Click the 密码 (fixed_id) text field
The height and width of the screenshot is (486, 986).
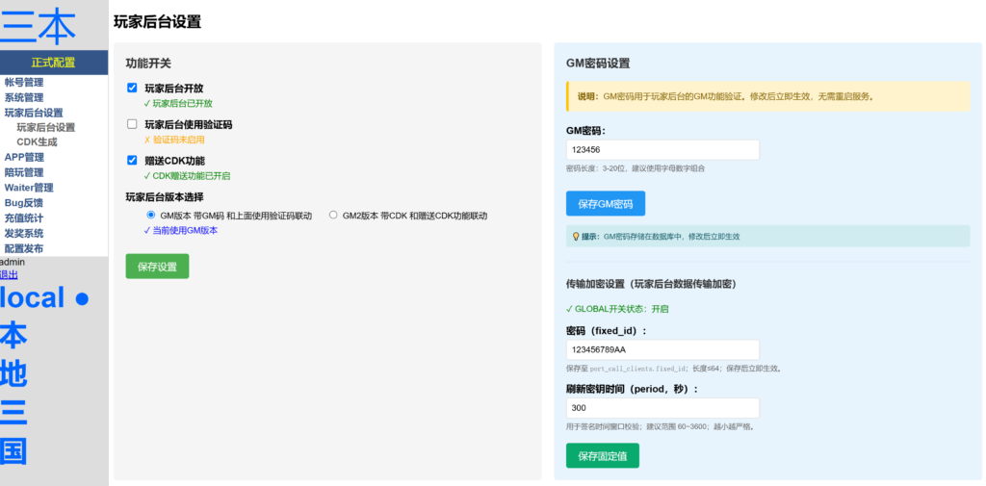[x=662, y=349]
